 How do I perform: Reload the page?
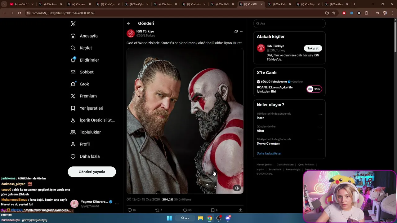tap(19, 13)
